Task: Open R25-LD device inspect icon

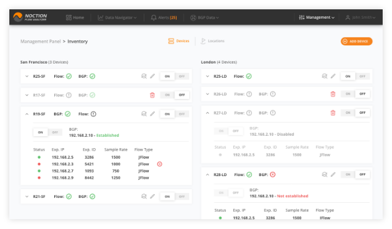Action: pyautogui.click(x=324, y=76)
